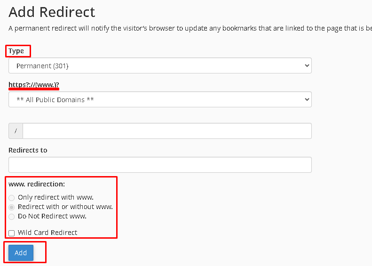The height and width of the screenshot is (266, 372).
Task: Click the Wild Card Redirect label text
Action: [x=47, y=233]
